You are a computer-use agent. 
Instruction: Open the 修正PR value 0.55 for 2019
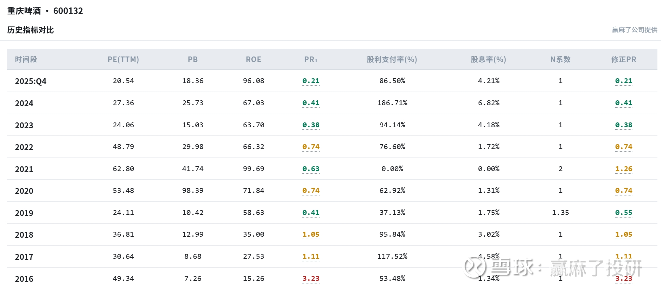tap(624, 213)
